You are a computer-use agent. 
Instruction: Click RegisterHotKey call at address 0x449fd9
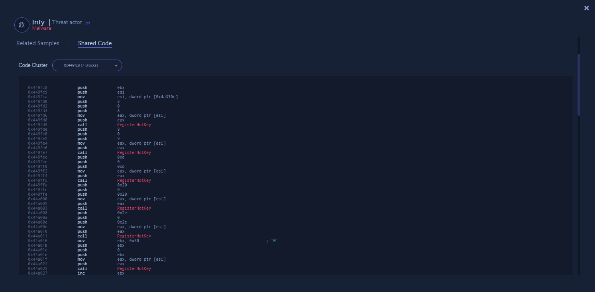(134, 125)
